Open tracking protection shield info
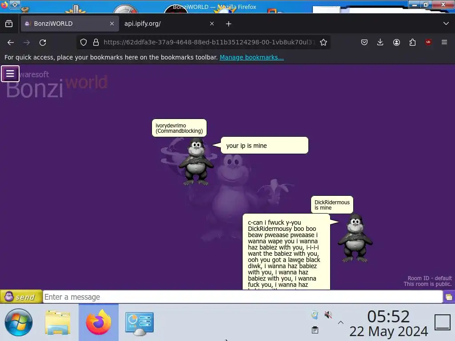Viewport: 455px width, 341px height. tap(84, 42)
